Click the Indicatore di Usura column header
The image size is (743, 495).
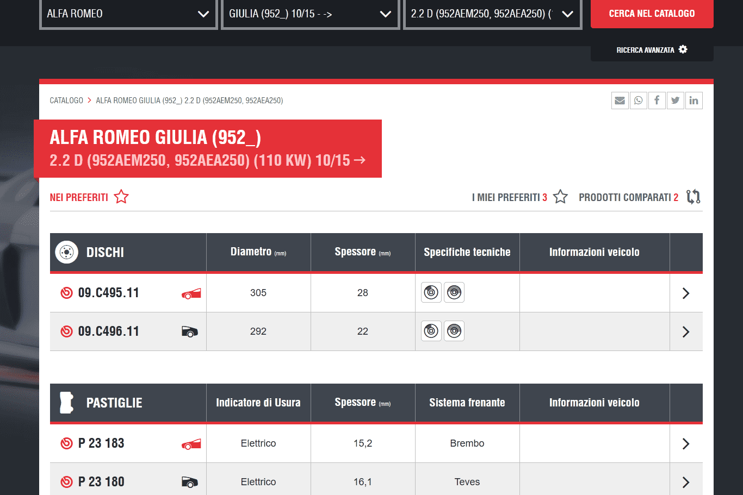(x=258, y=403)
